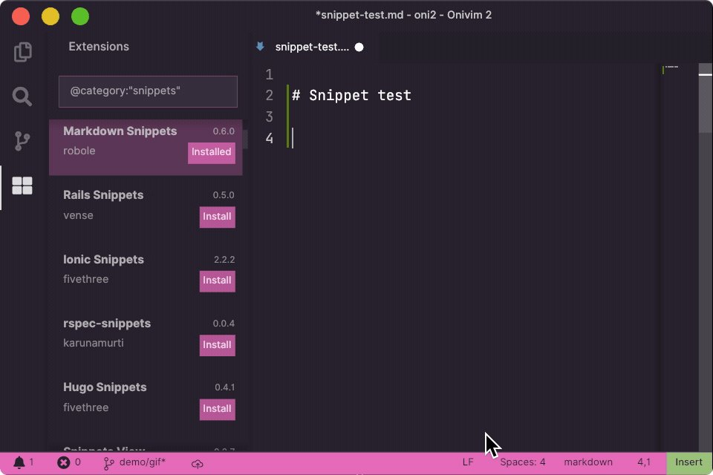Image resolution: width=713 pixels, height=475 pixels.
Task: Open the source control sidebar icon
Action: [x=22, y=141]
